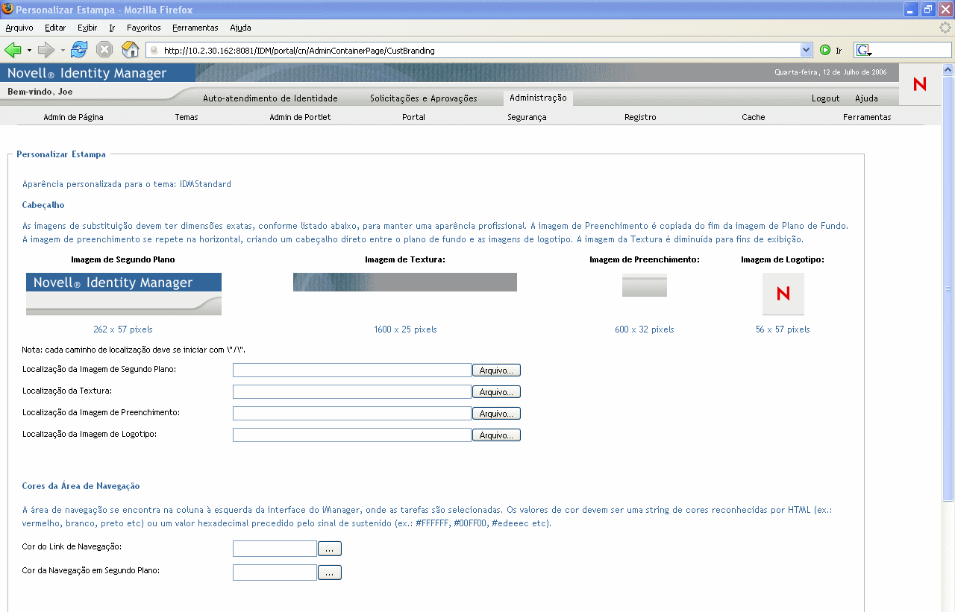
Task: Open the Registro section
Action: coord(640,117)
